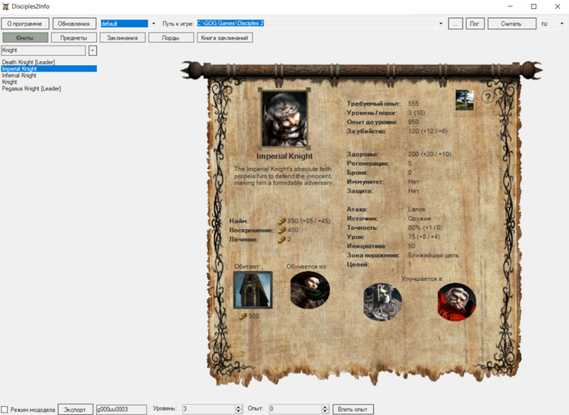Select the red-robed upgrade unit portrait
This screenshot has width=569, height=415.
point(456,302)
